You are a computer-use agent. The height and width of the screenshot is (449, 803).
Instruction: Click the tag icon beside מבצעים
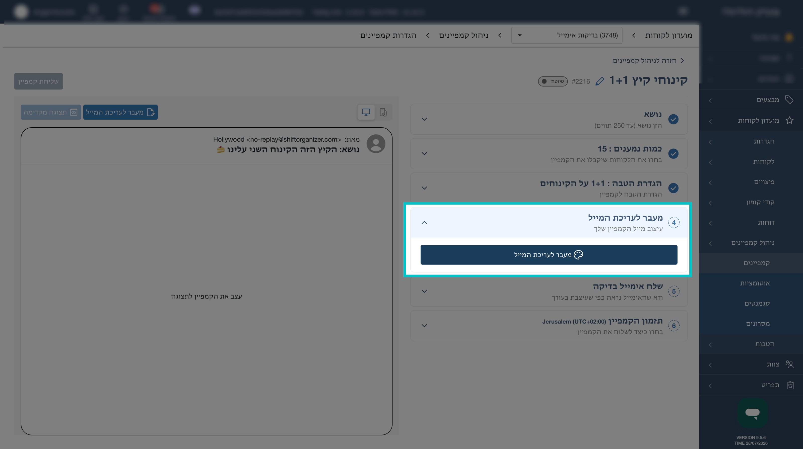pyautogui.click(x=789, y=100)
